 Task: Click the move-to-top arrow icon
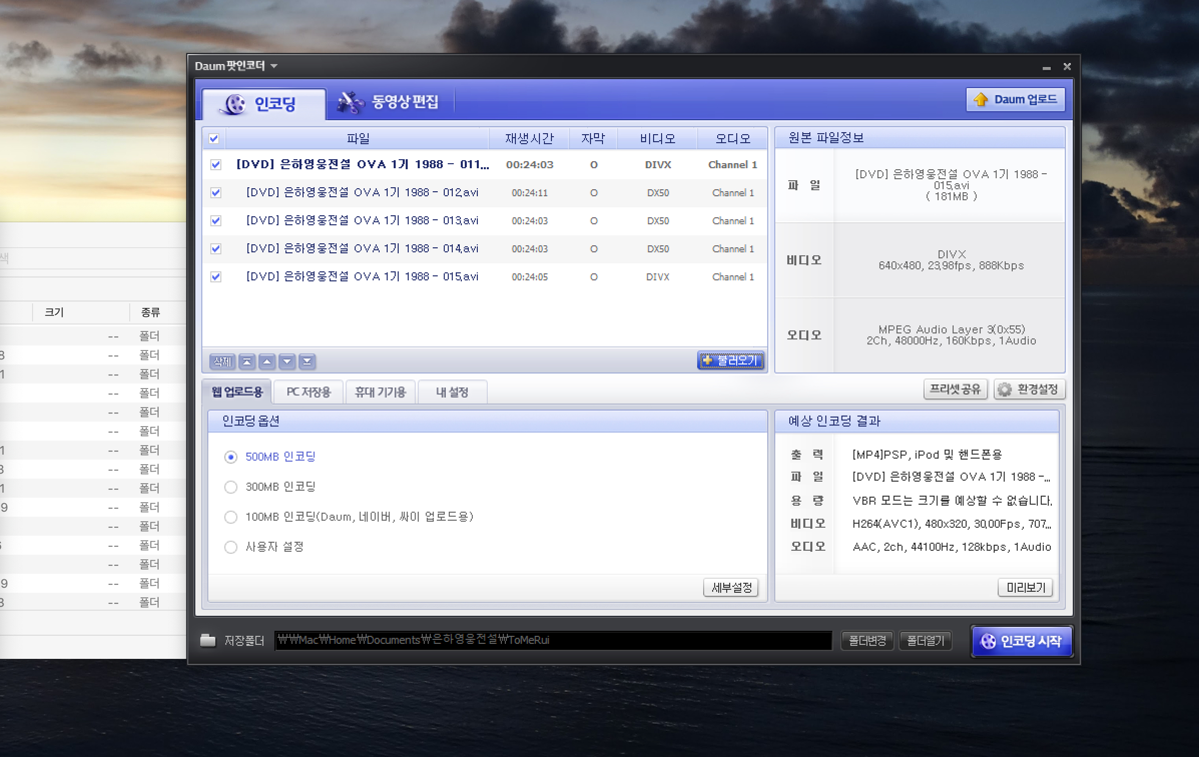(x=247, y=361)
